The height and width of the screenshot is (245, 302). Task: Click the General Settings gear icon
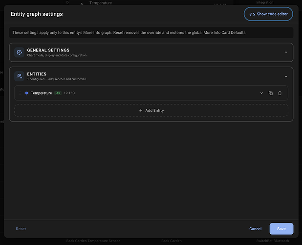coord(19,52)
